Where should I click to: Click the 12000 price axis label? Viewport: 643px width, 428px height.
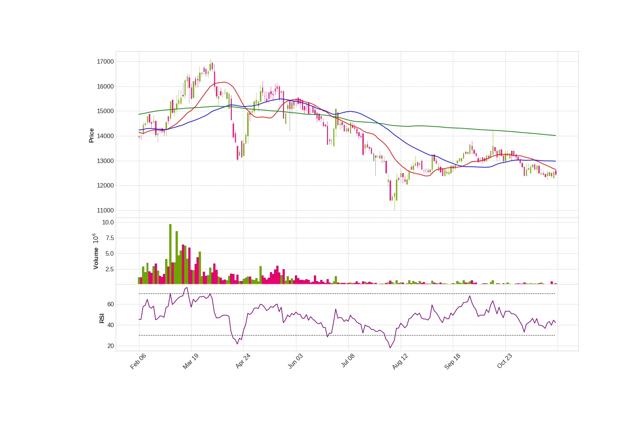click(105, 186)
